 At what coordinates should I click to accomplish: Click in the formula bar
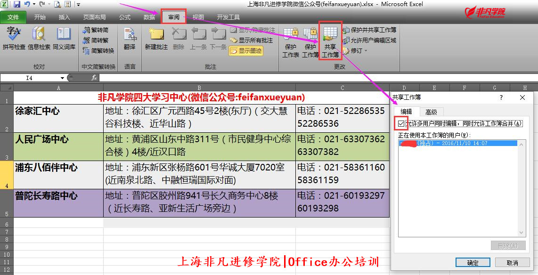[318, 78]
